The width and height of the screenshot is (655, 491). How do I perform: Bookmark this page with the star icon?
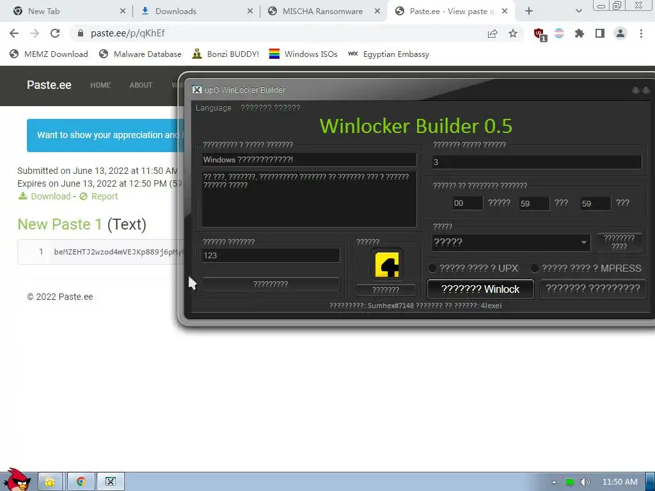point(513,33)
